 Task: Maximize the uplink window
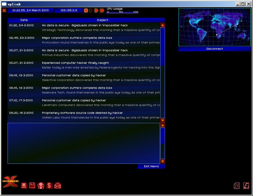(243, 4)
